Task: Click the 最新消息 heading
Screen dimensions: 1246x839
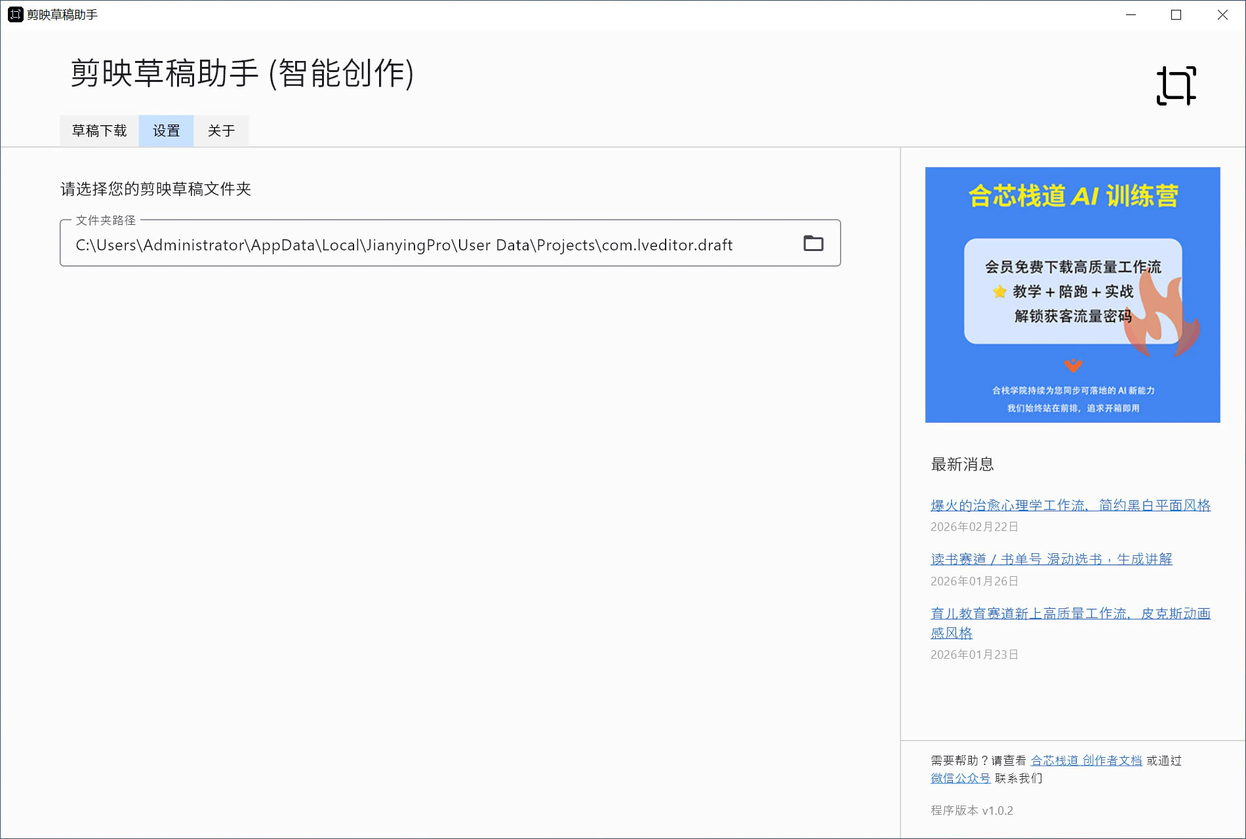Action: tap(962, 464)
